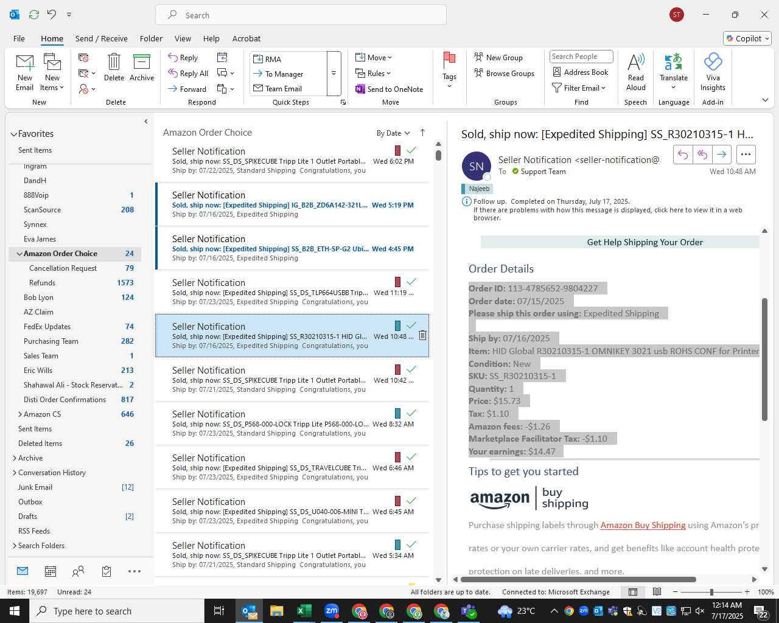779x623 pixels.
Task: Toggle complete checkmark on Wed 8:32 AM message
Action: coord(411,413)
